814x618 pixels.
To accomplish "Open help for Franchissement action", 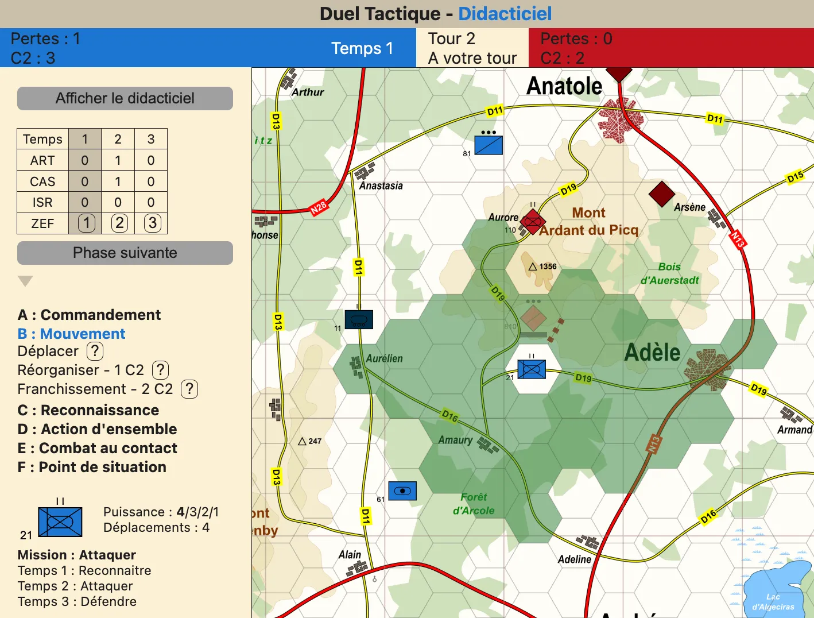I will click(189, 389).
